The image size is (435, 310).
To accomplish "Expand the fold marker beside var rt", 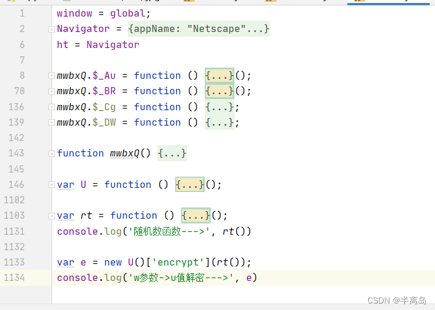I will pyautogui.click(x=51, y=216).
